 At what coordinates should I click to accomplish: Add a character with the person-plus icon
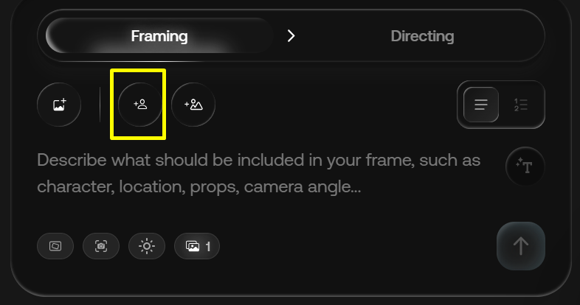140,105
